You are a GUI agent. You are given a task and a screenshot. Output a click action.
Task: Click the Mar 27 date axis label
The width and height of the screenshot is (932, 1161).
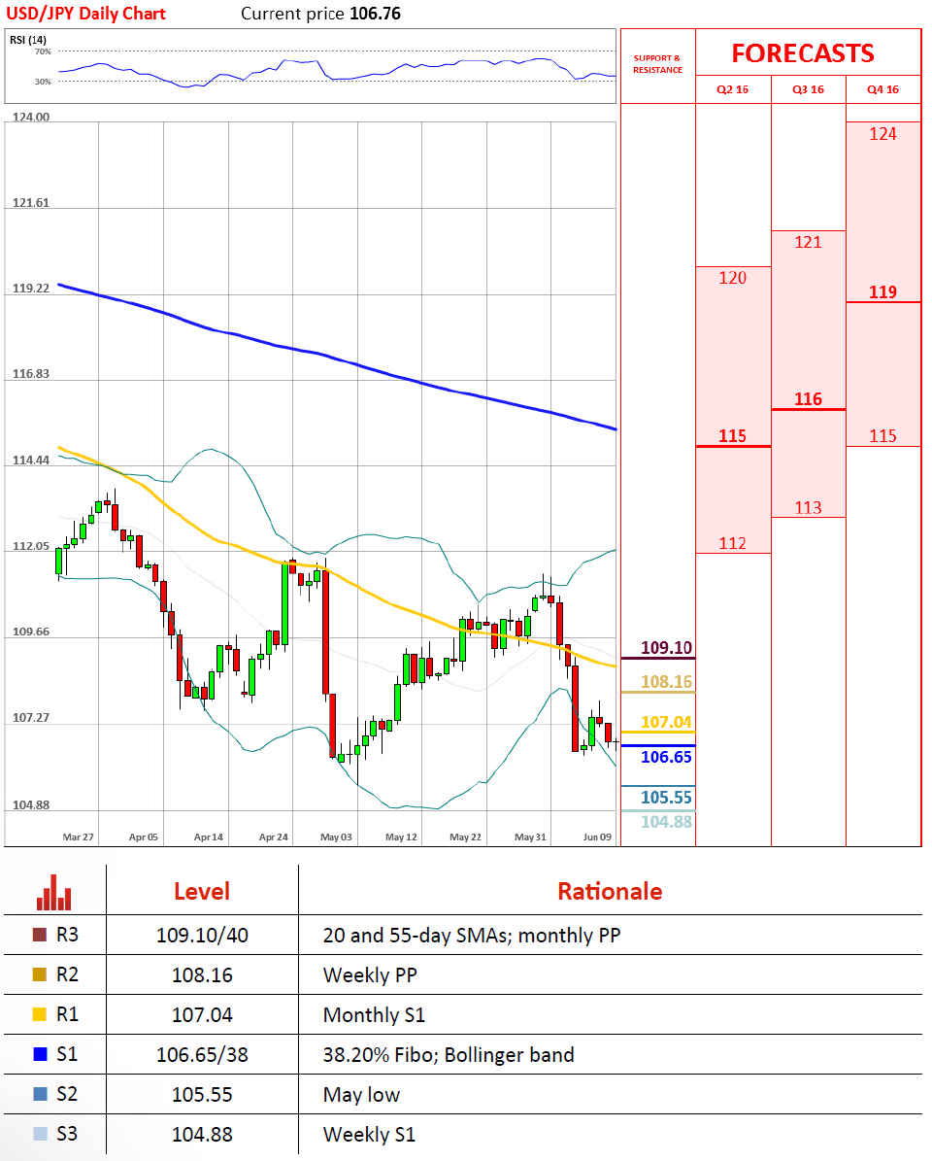[78, 837]
